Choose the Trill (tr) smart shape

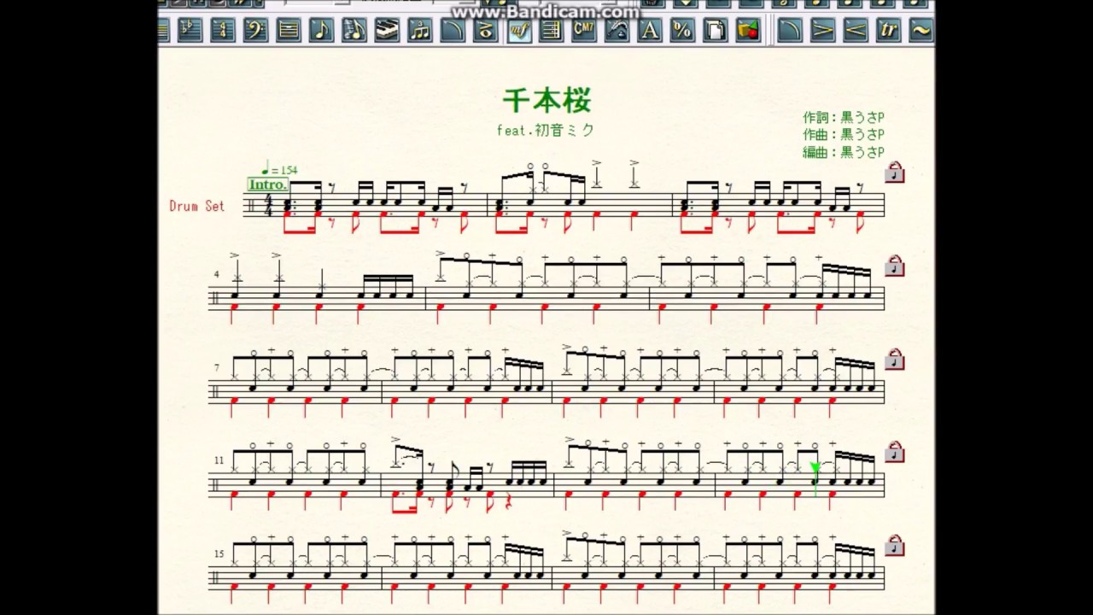tap(888, 31)
